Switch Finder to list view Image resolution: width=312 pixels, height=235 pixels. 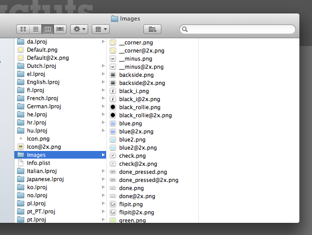click(x=36, y=29)
